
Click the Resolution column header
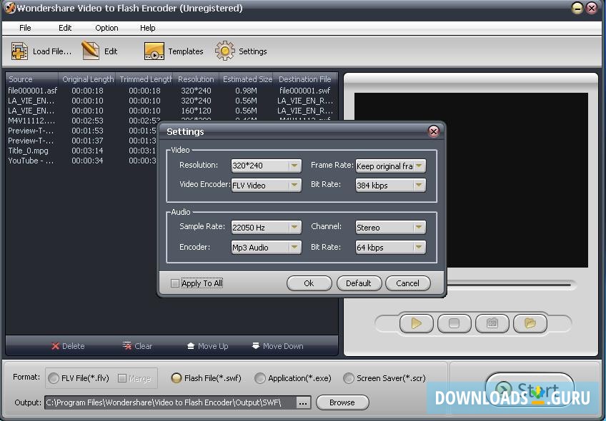point(196,79)
